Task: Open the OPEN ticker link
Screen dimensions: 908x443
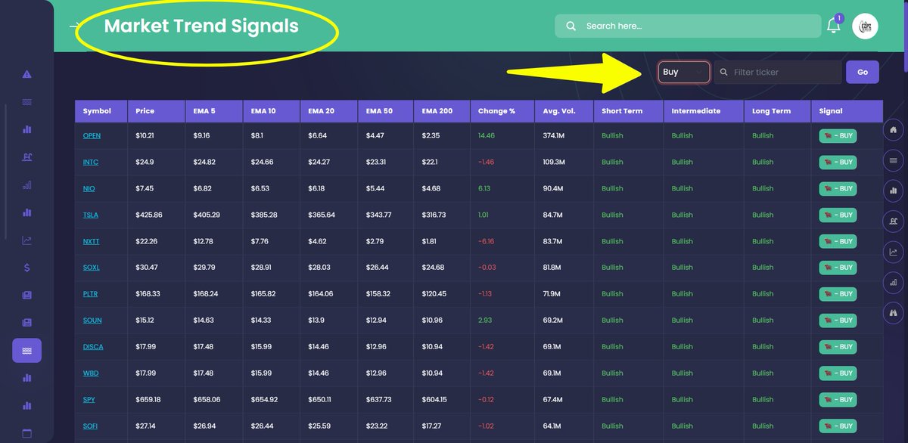Action: [x=92, y=136]
